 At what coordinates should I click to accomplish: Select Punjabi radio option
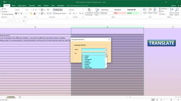(x=83, y=61)
